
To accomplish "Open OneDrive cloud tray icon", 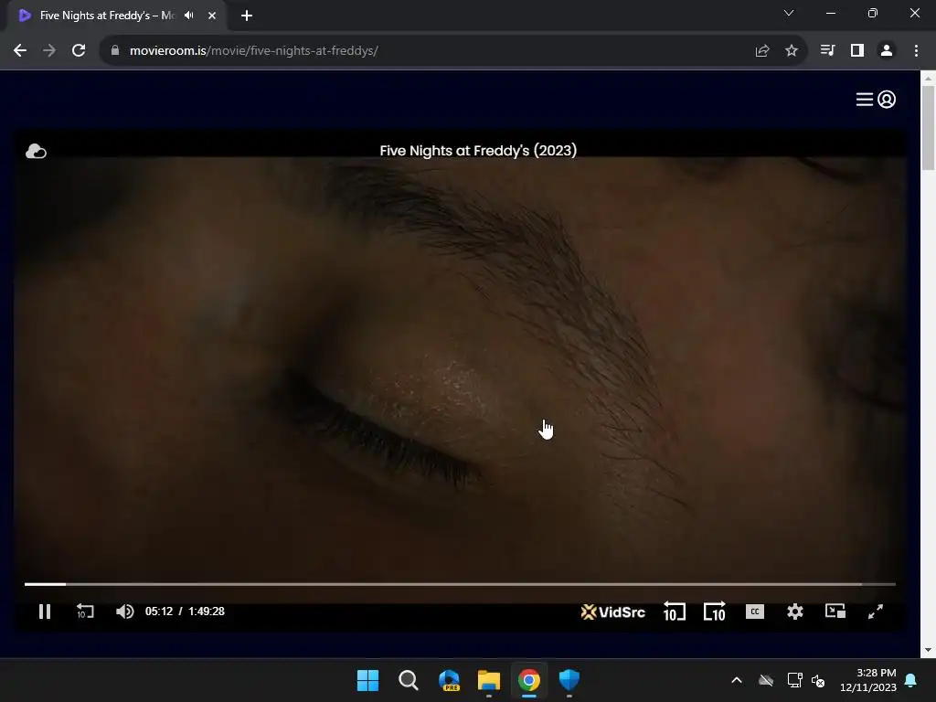I will click(x=766, y=680).
